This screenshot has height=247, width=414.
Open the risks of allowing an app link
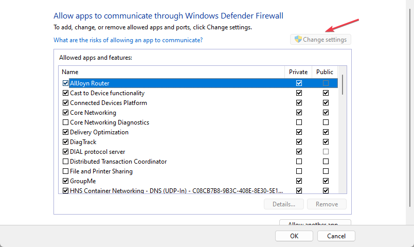pyautogui.click(x=128, y=40)
